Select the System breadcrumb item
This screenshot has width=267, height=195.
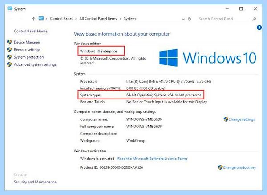130,19
